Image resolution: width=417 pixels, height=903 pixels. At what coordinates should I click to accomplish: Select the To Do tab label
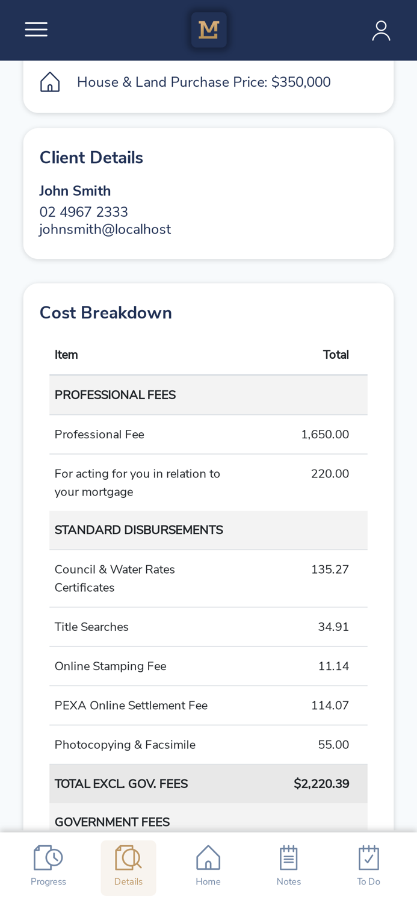[x=369, y=882]
